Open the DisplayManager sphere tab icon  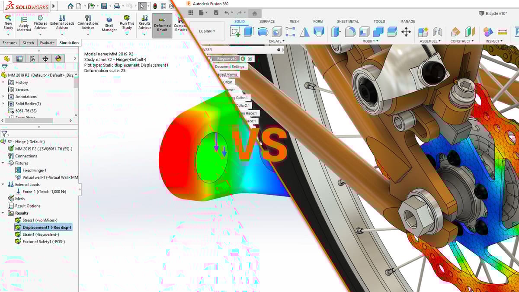pos(58,58)
